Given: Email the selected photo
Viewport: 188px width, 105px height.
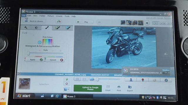Looking at the screenshot, I should pyautogui.click(x=108, y=88).
